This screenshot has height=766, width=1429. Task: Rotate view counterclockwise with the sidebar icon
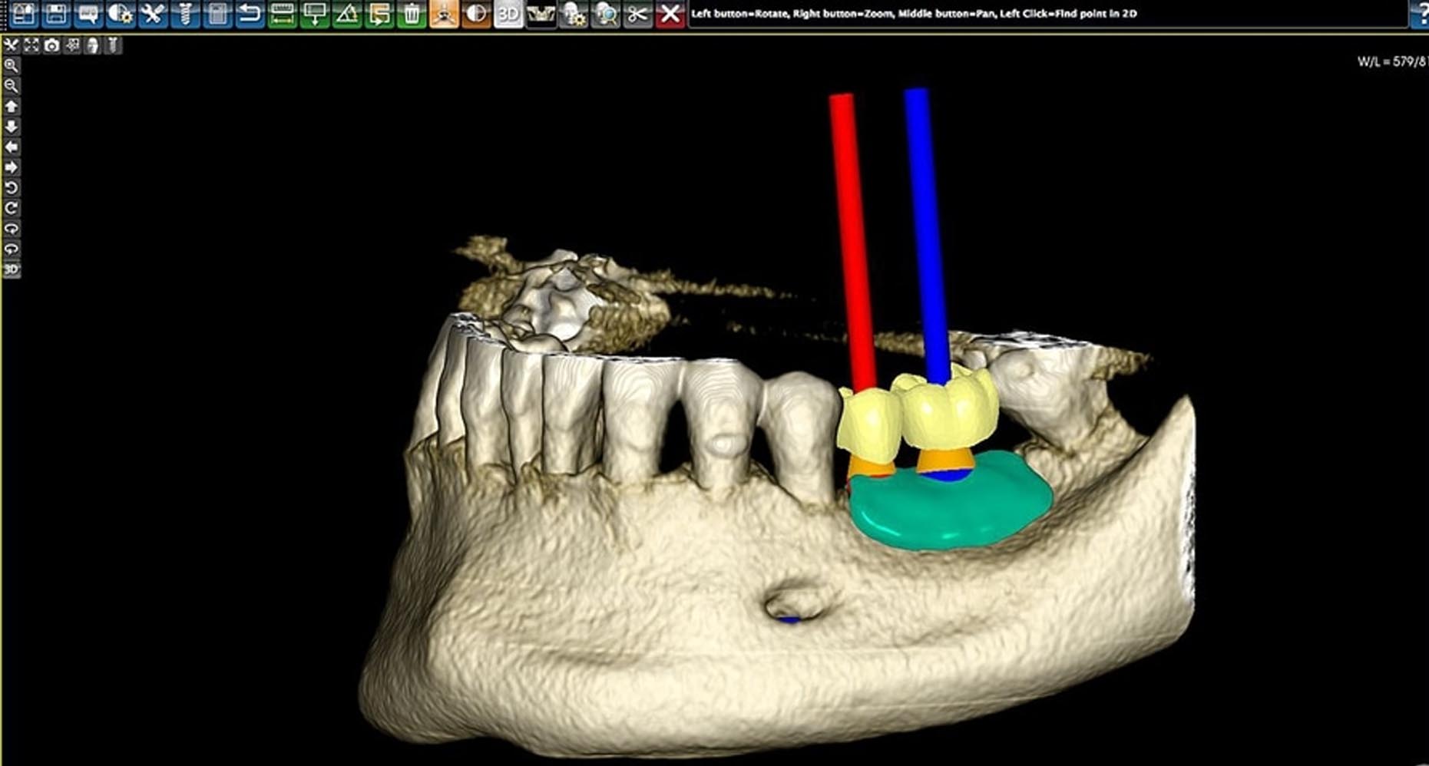[x=11, y=187]
